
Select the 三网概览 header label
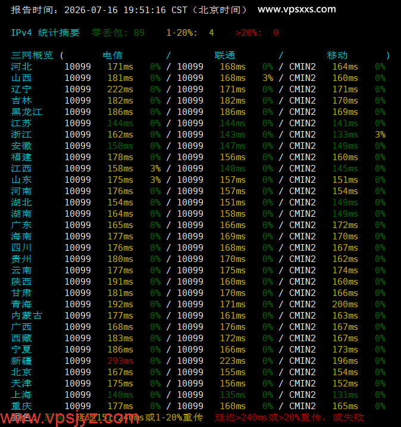[32, 55]
